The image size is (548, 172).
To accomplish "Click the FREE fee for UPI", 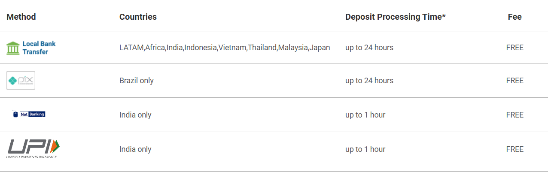I will [x=515, y=149].
